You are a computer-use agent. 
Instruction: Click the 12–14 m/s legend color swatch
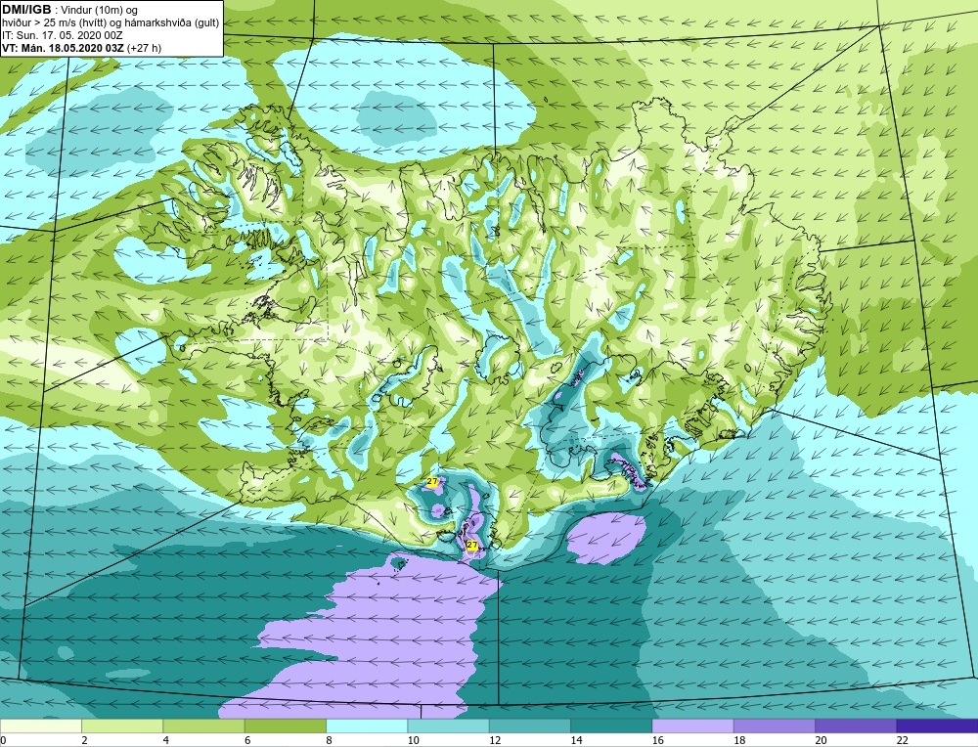click(529, 725)
